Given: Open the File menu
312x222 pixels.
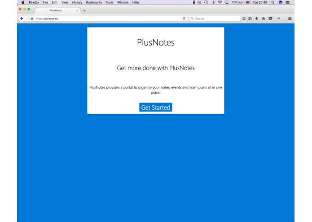Looking at the screenshot, I should (x=45, y=2).
